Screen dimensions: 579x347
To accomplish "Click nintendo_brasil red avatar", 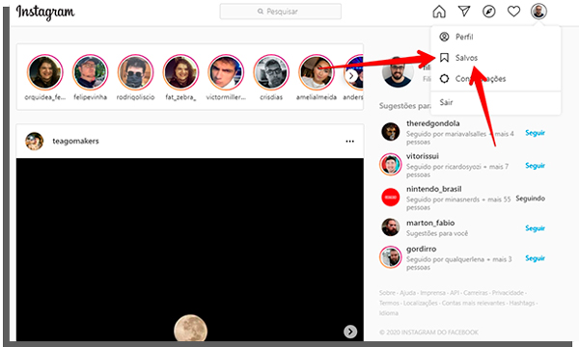I will 390,198.
